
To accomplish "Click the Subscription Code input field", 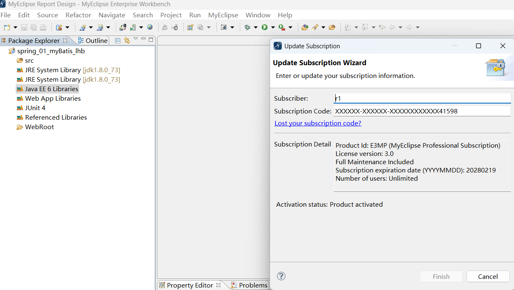I will pyautogui.click(x=422, y=111).
